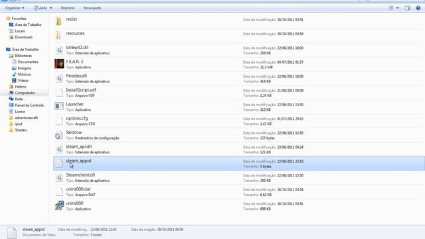Expand the Abrir dropdown arrow
The width and height of the screenshot is (425, 239).
(51, 8)
